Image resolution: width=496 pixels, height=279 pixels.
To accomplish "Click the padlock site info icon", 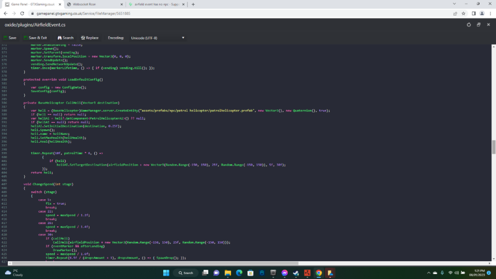I will tap(32, 13).
